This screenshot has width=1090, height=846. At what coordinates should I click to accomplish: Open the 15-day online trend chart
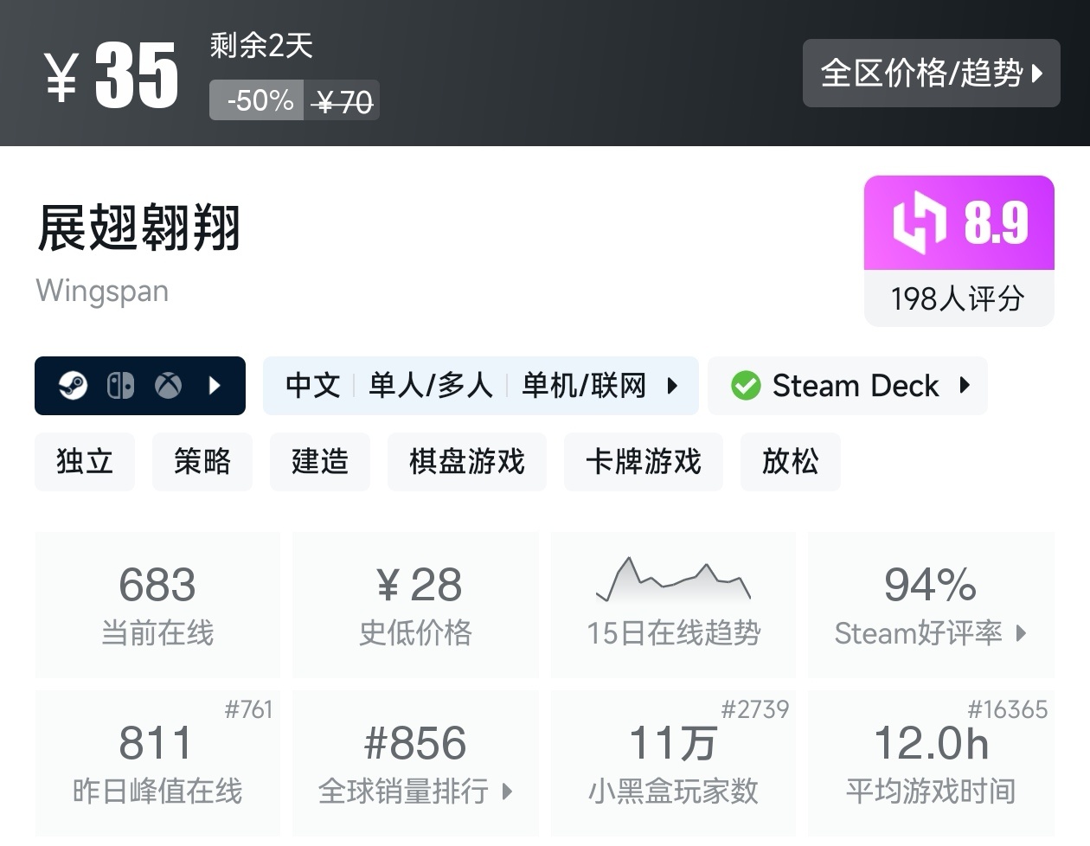click(673, 581)
